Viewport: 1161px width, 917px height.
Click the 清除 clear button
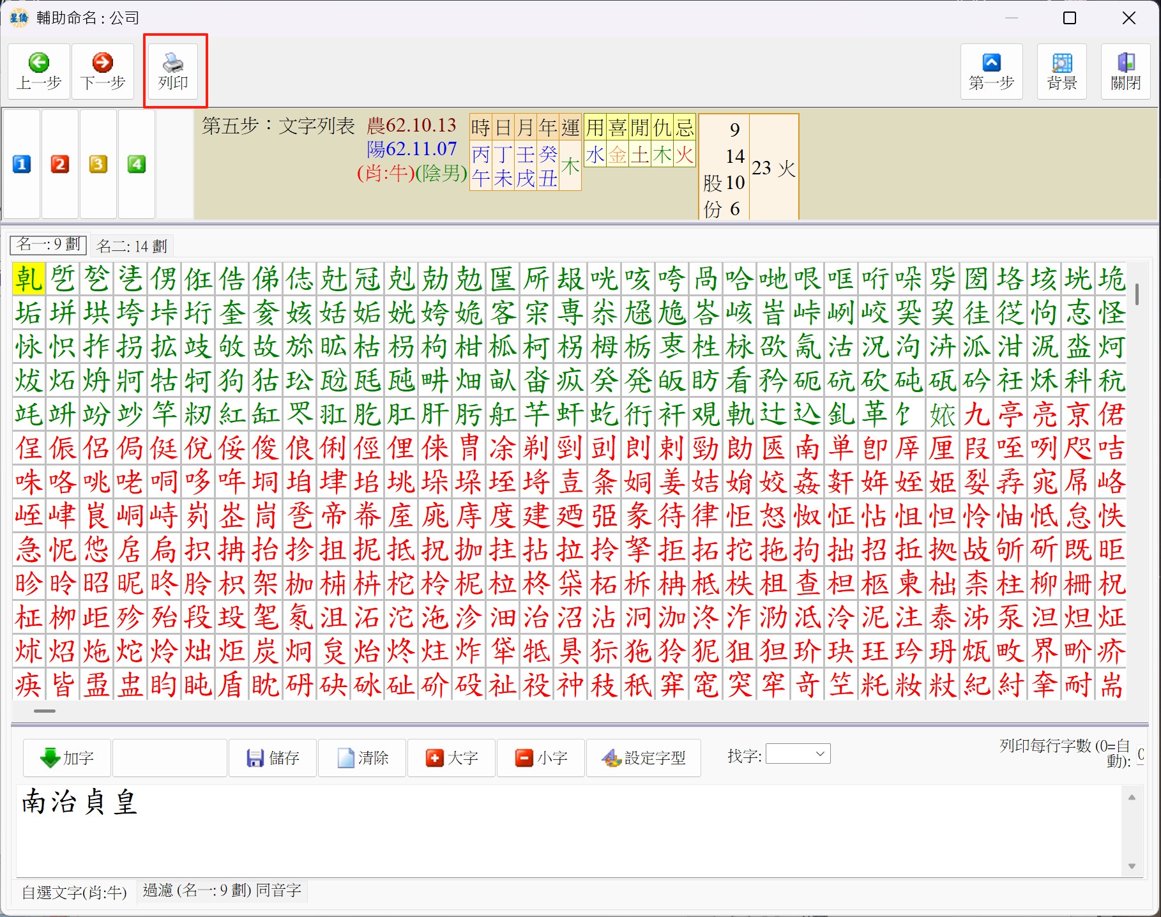pyautogui.click(x=362, y=758)
